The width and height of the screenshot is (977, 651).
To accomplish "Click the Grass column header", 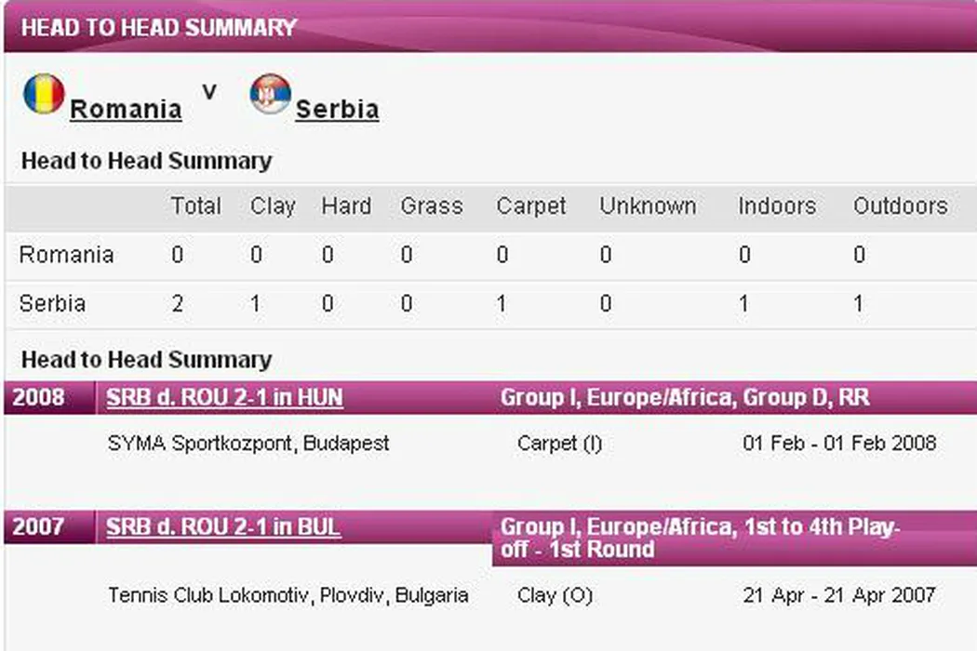I will (x=432, y=206).
